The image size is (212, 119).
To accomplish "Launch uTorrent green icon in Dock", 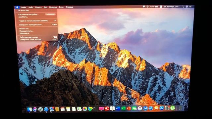I will coord(173,108).
